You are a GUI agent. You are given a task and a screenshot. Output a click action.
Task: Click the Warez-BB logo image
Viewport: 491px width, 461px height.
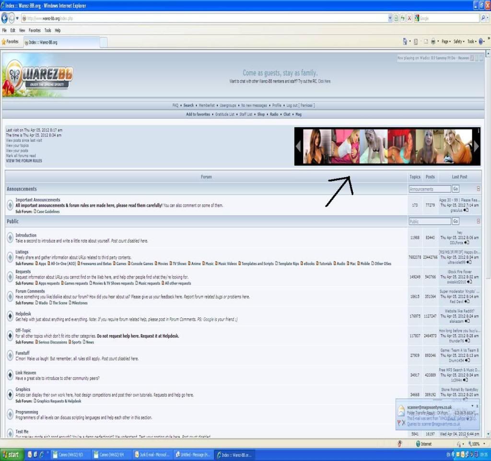tap(38, 76)
